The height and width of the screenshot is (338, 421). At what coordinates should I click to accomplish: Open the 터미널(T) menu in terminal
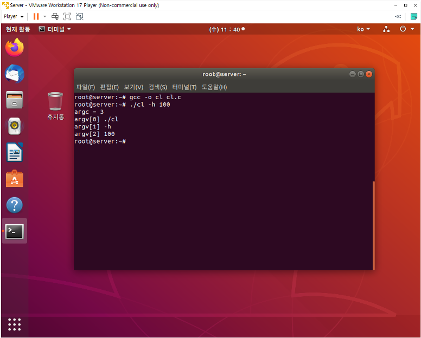[184, 87]
